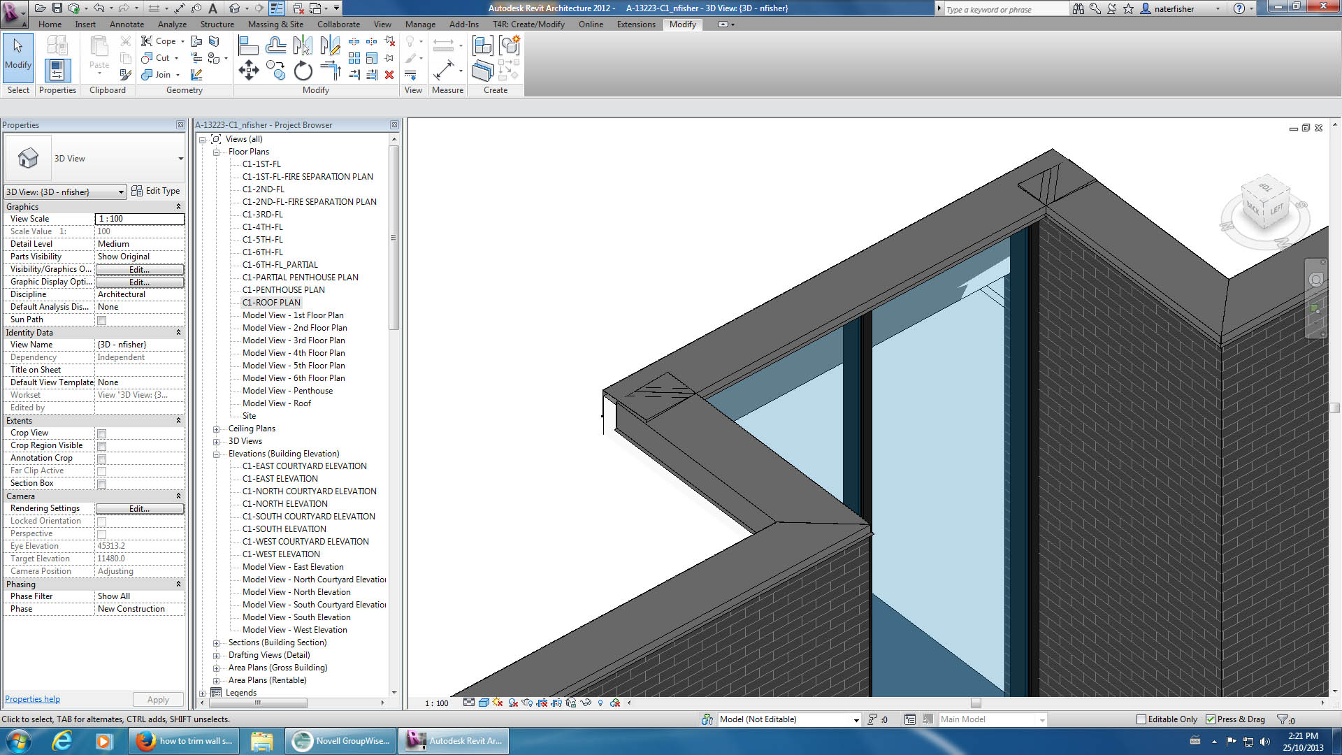Check the Editable Only option
The width and height of the screenshot is (1342, 755).
pyautogui.click(x=1141, y=719)
